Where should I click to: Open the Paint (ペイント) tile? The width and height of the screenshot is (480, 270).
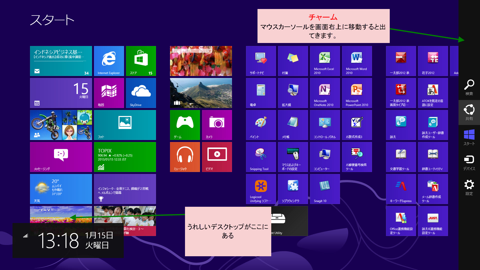click(x=261, y=125)
